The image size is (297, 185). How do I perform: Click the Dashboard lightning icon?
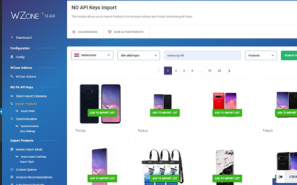(12, 37)
